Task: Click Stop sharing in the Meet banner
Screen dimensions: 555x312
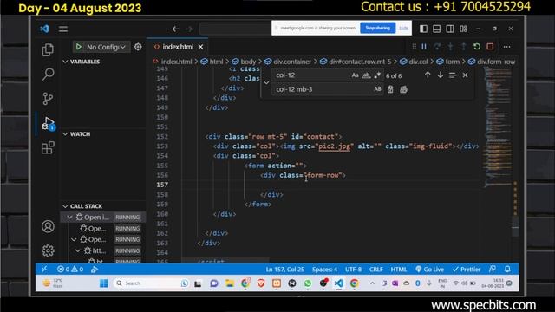Action: click(x=378, y=28)
